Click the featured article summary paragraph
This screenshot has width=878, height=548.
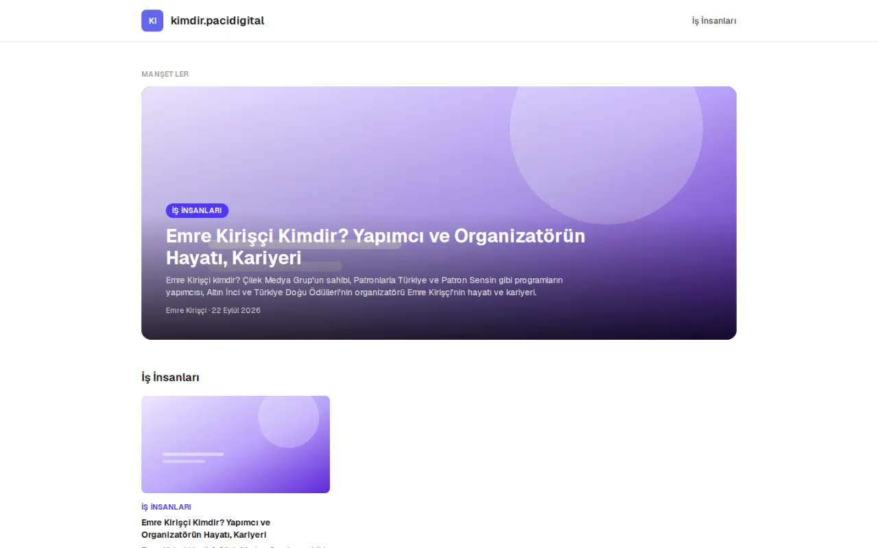pos(364,286)
